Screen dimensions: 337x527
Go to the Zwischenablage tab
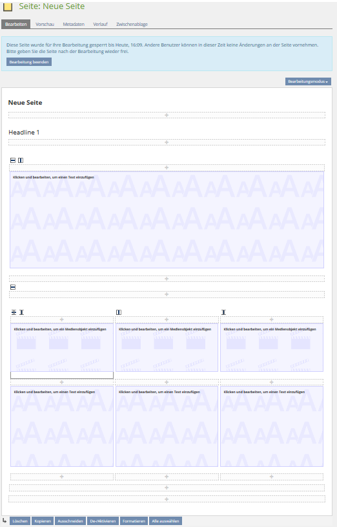(132, 24)
